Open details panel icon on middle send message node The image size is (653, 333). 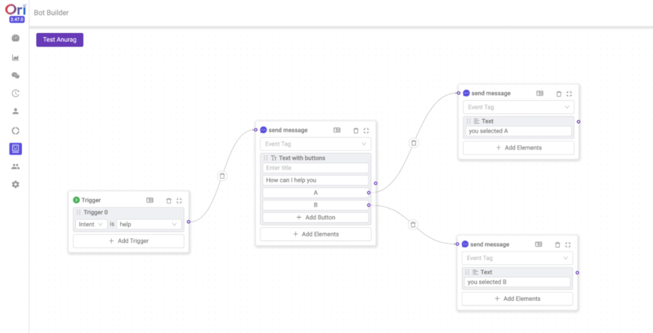(337, 130)
